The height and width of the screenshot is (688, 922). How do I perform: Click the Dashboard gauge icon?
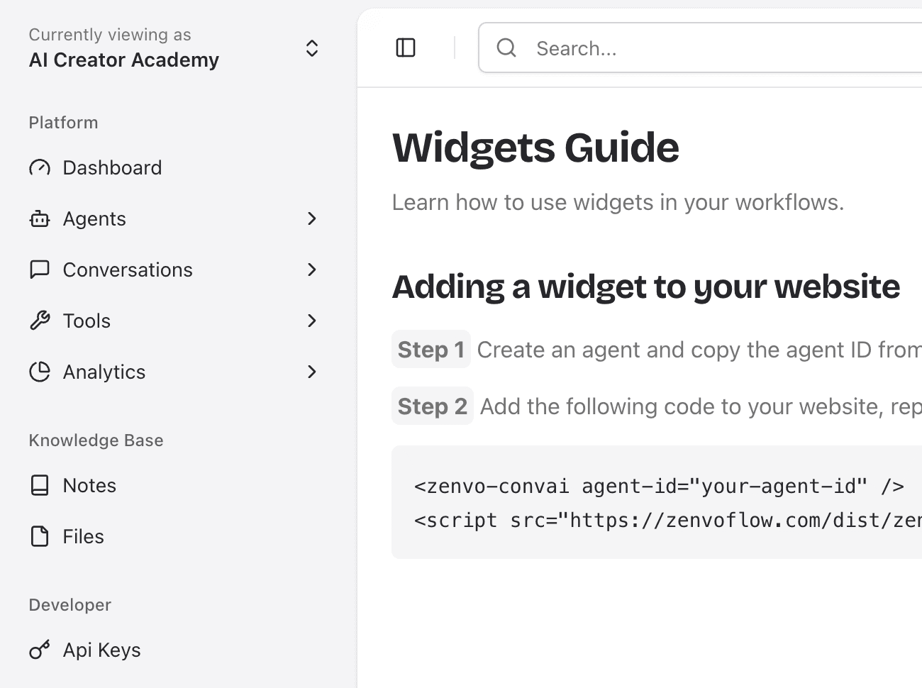coord(40,167)
